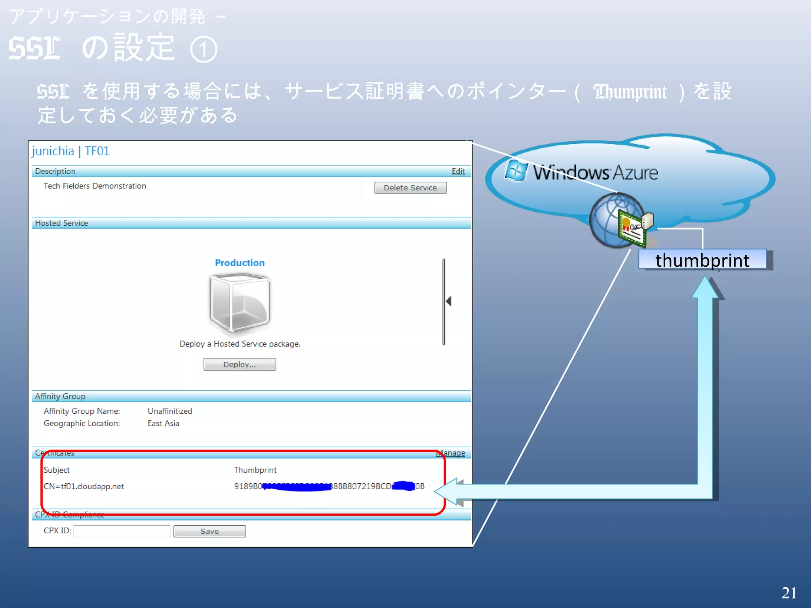The height and width of the screenshot is (608, 811).
Task: Select the Production heading label
Action: (x=240, y=263)
